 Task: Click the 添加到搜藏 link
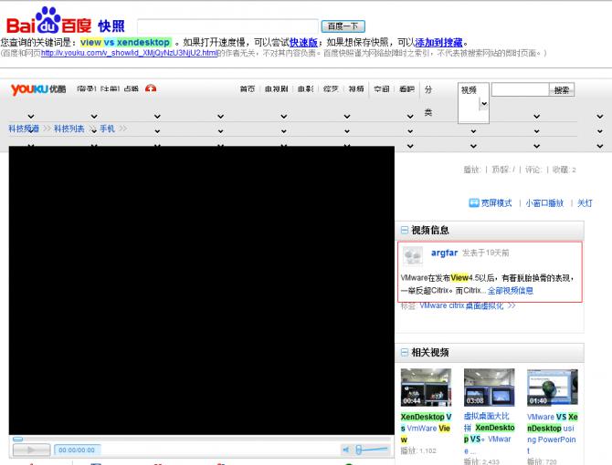click(x=438, y=42)
